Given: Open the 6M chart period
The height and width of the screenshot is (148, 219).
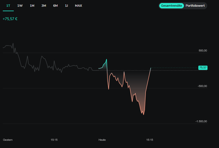Looking at the screenshot, I should (x=56, y=6).
